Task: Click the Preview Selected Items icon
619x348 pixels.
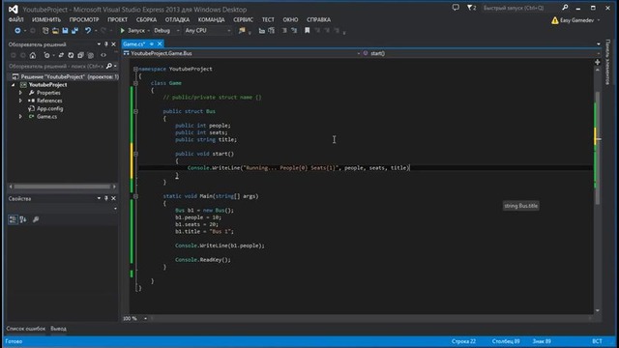Action: (103, 56)
